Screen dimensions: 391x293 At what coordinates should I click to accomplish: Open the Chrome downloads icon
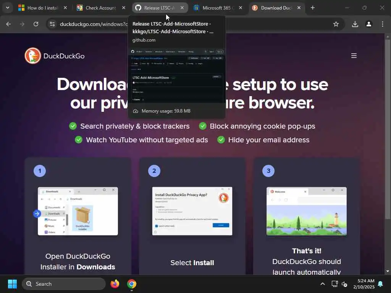[x=355, y=24]
